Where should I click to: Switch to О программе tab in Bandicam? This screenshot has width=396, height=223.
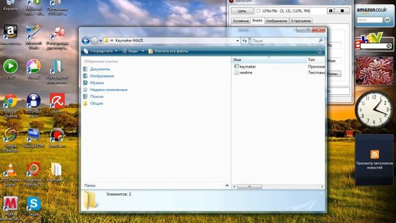[x=301, y=20]
